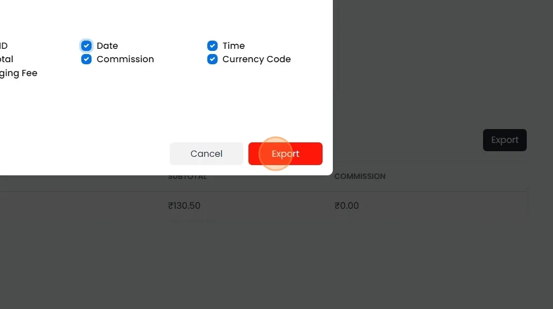
Task: Untick the Currency Code checkbox
Action: pos(212,59)
